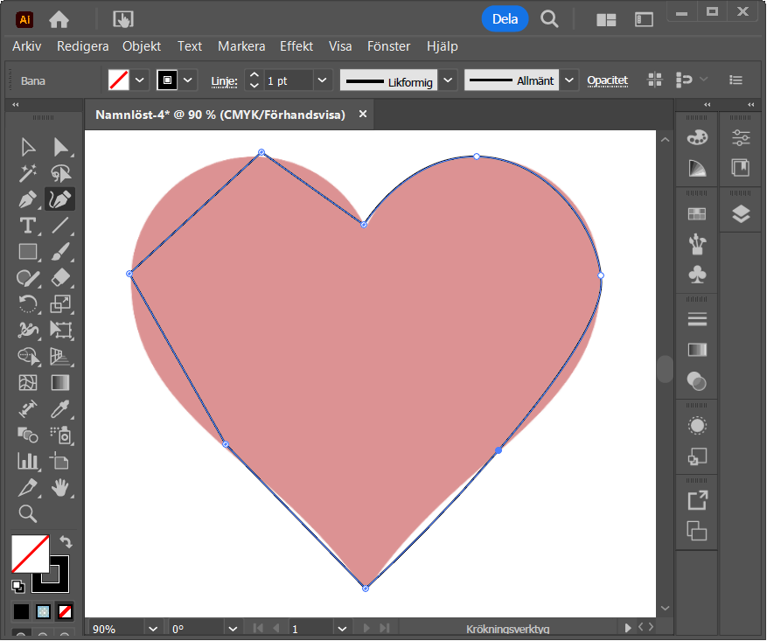Select the Direct Selection tool
The width and height of the screenshot is (767, 641).
point(60,147)
